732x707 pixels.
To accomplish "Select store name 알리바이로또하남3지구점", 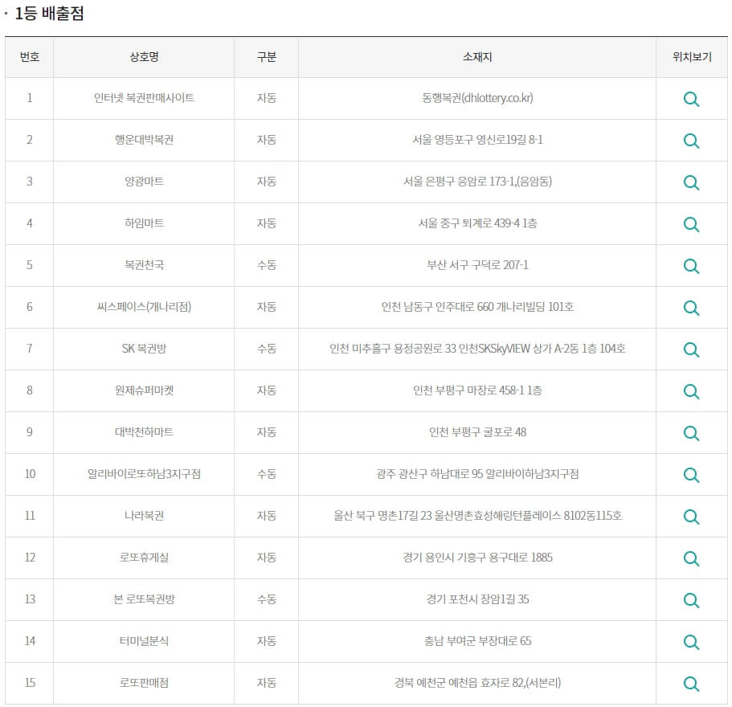I will tap(144, 474).
